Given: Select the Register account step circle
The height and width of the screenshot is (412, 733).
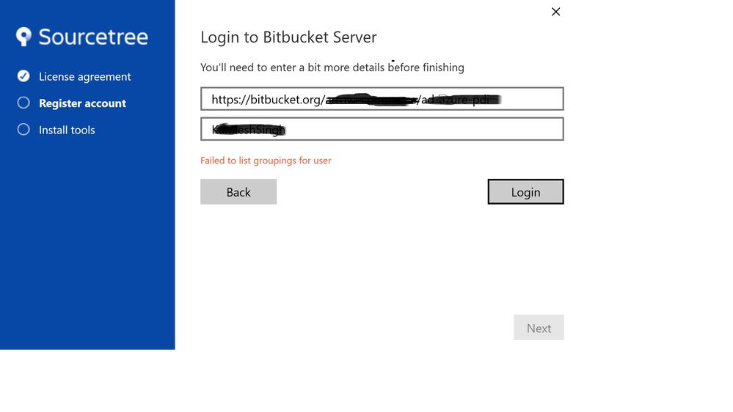Looking at the screenshot, I should pos(23,103).
